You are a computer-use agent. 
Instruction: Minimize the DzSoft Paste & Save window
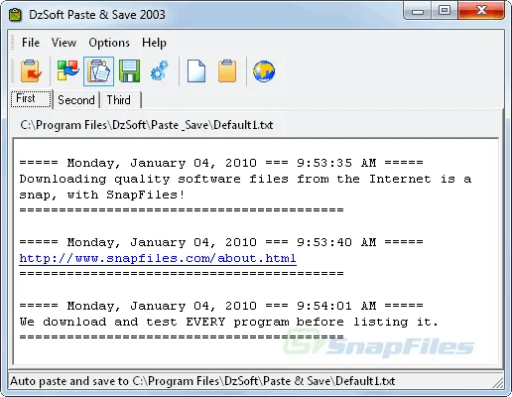pos(418,12)
